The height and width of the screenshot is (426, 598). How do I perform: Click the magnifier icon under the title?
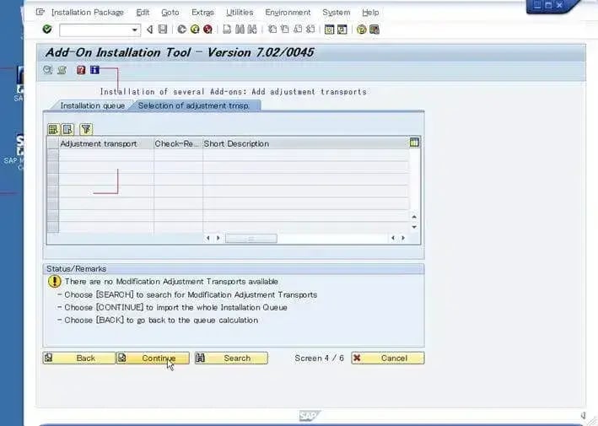click(x=48, y=70)
